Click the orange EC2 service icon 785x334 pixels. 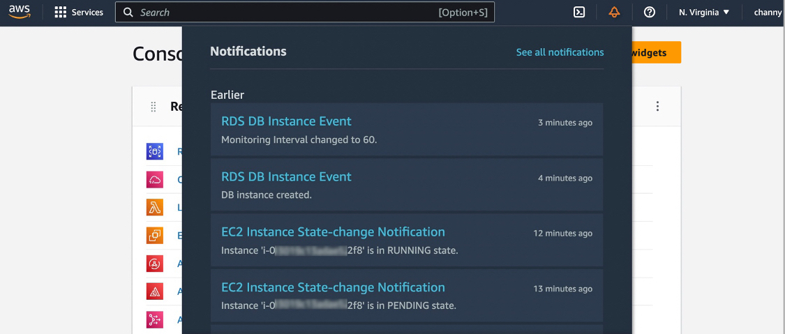tap(155, 236)
